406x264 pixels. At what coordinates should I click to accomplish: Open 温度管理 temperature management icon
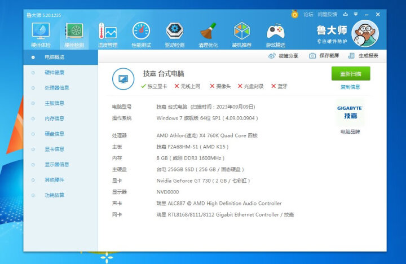pyautogui.click(x=108, y=35)
